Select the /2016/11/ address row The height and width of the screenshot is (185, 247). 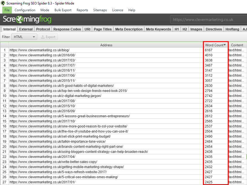click(106, 71)
